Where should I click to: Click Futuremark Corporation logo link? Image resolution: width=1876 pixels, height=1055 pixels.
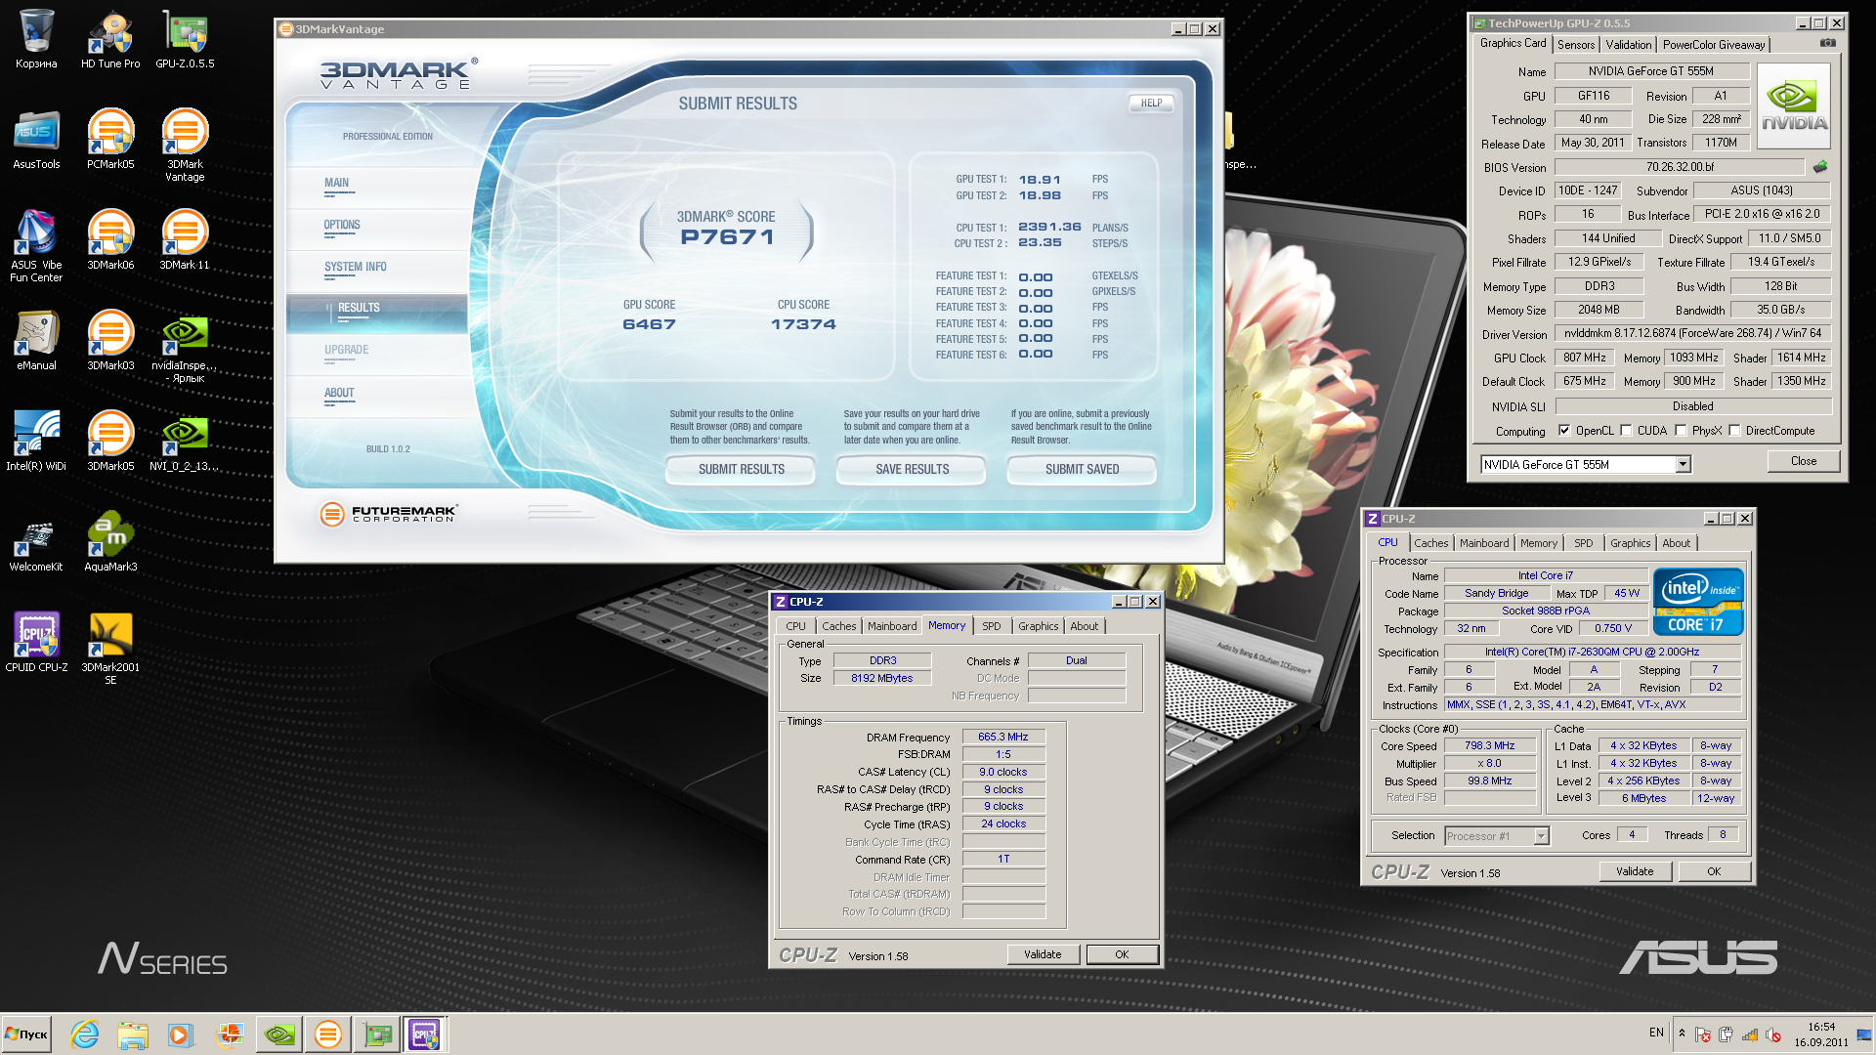[x=389, y=513]
